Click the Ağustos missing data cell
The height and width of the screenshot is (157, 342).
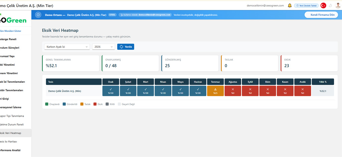(x=233, y=91)
